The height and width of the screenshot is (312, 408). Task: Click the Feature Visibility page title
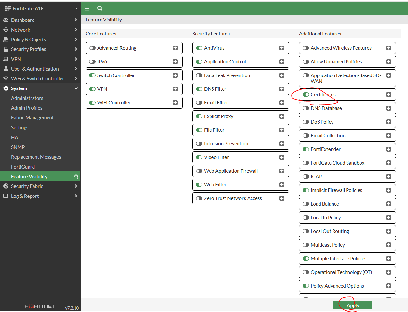coord(104,20)
